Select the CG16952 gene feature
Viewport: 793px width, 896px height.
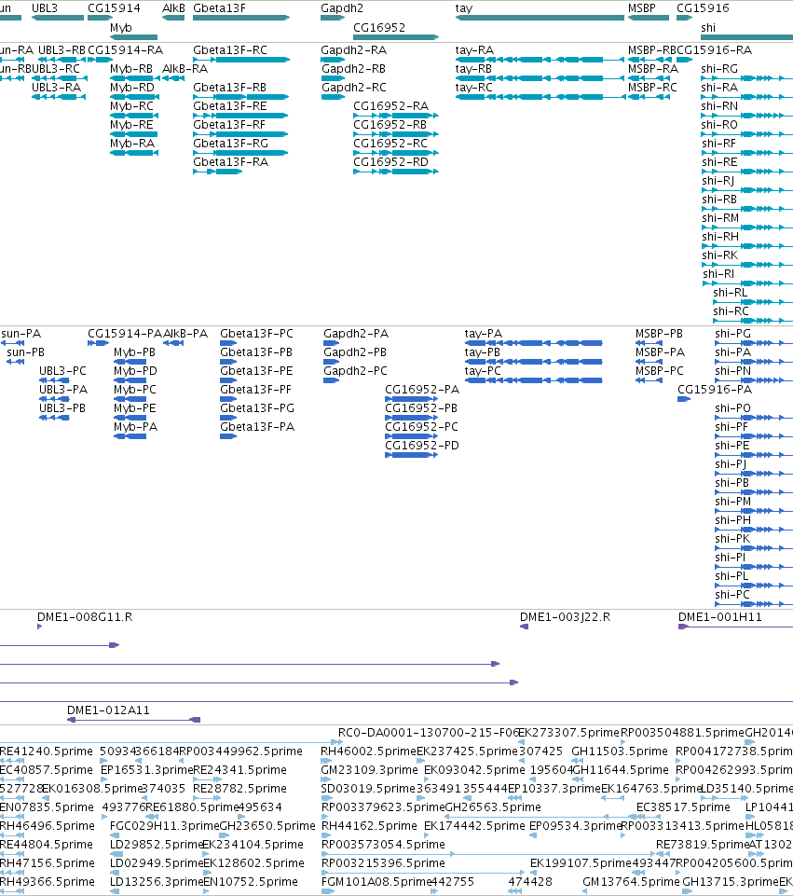pyautogui.click(x=396, y=37)
